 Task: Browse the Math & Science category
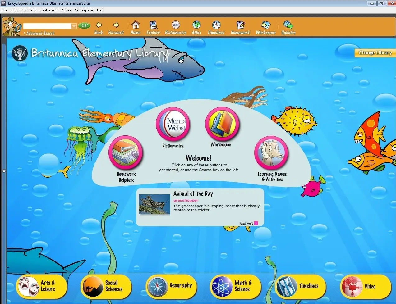(236, 286)
